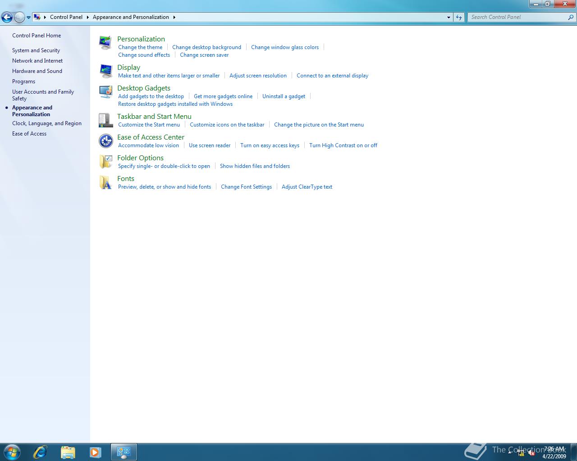Open Windows Explorer from the taskbar
The width and height of the screenshot is (577, 461).
tap(68, 452)
